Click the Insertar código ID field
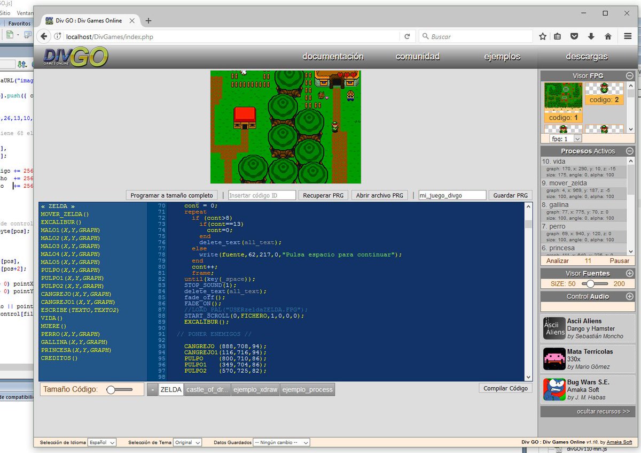The image size is (641, 453). pyautogui.click(x=262, y=195)
